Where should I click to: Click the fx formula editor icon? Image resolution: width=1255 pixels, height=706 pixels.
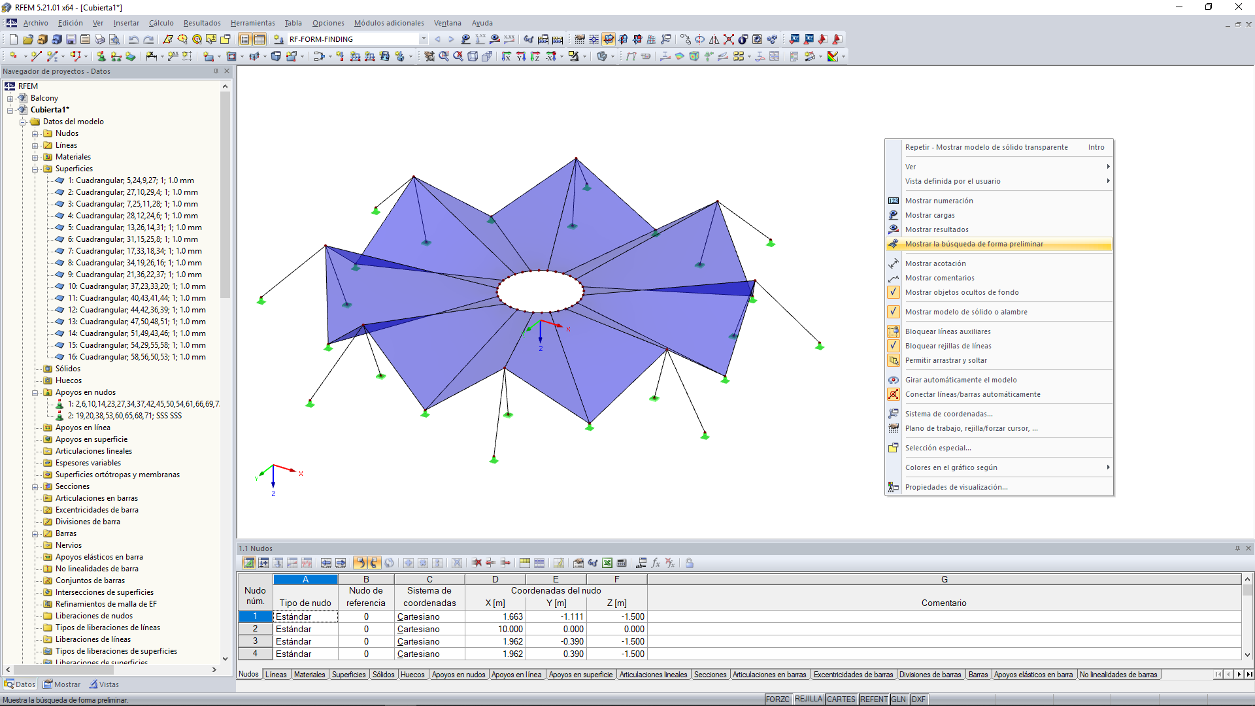click(656, 563)
